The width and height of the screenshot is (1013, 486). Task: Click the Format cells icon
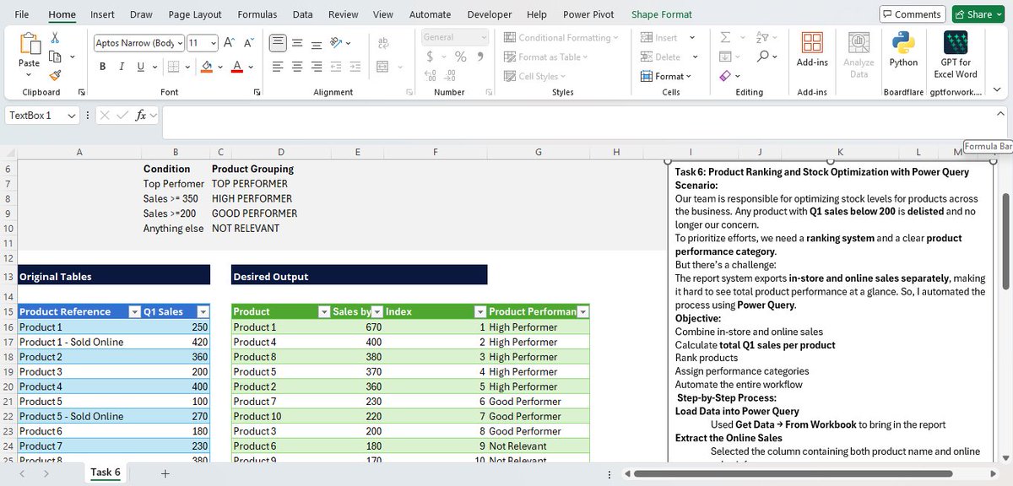(647, 76)
